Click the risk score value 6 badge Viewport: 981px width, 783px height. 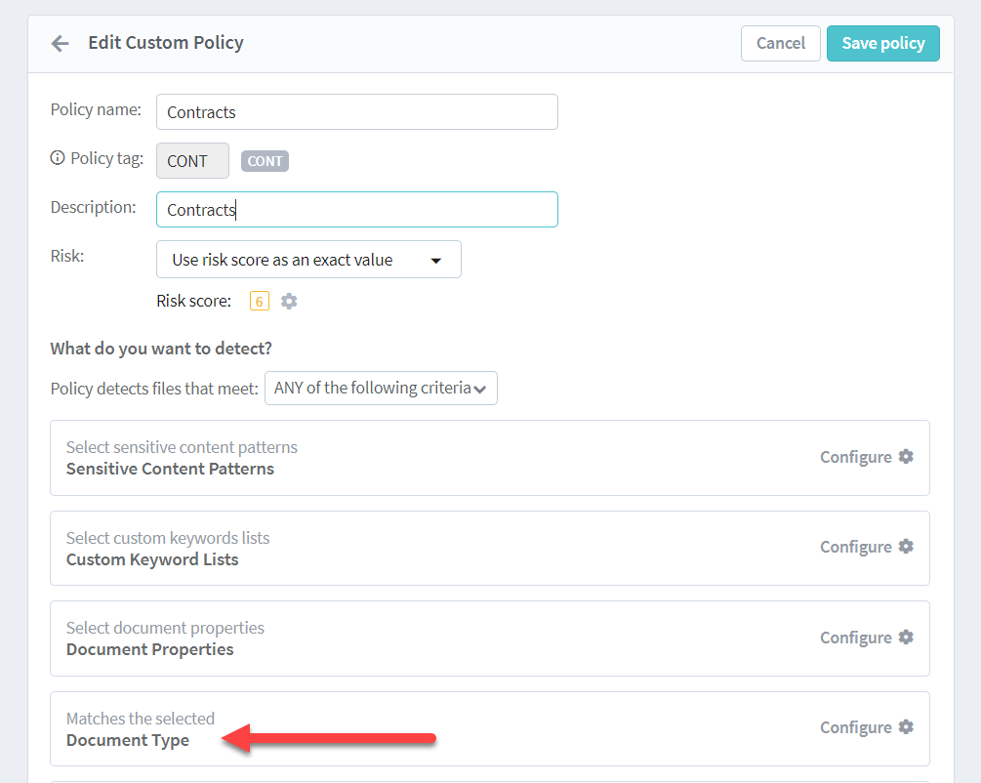click(x=259, y=301)
